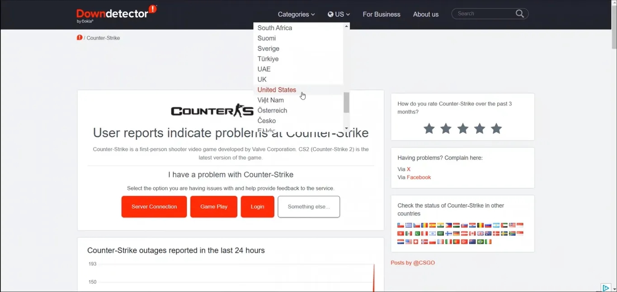The width and height of the screenshot is (617, 292).
Task: Rate Counter-Strike with the fifth star
Action: pyautogui.click(x=496, y=129)
